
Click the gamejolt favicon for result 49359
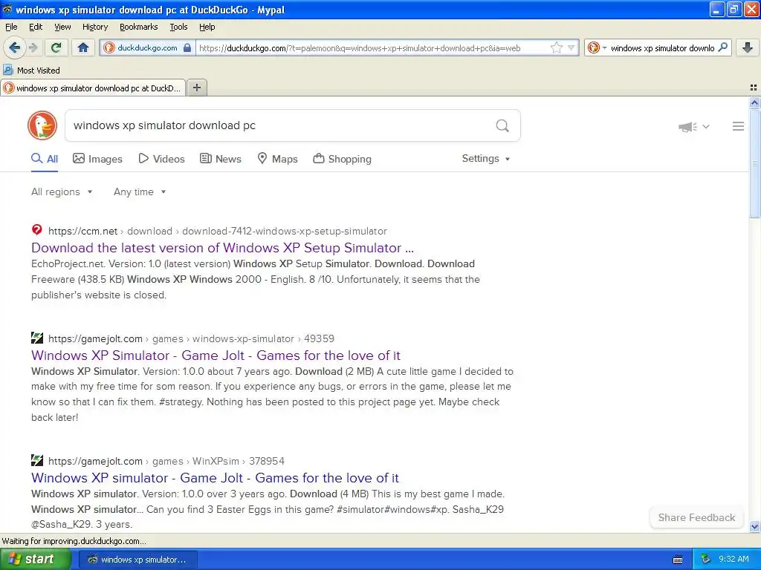coord(37,338)
